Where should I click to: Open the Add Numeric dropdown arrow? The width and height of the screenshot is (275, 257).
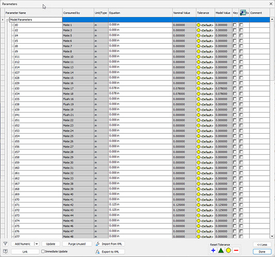(x=37, y=244)
